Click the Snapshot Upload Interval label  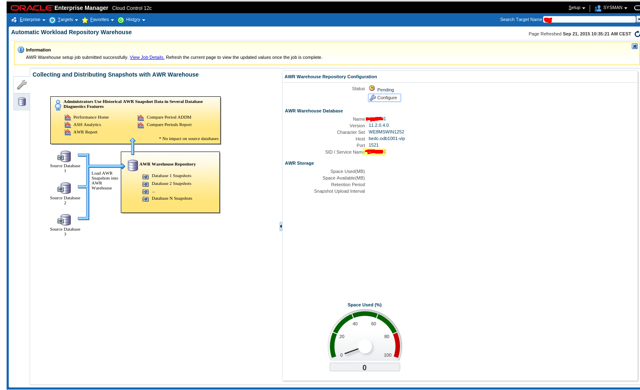[x=339, y=191]
